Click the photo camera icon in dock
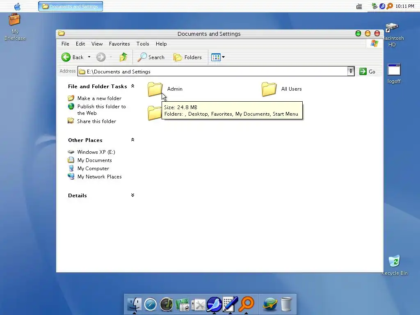The height and width of the screenshot is (315, 420). click(183, 305)
